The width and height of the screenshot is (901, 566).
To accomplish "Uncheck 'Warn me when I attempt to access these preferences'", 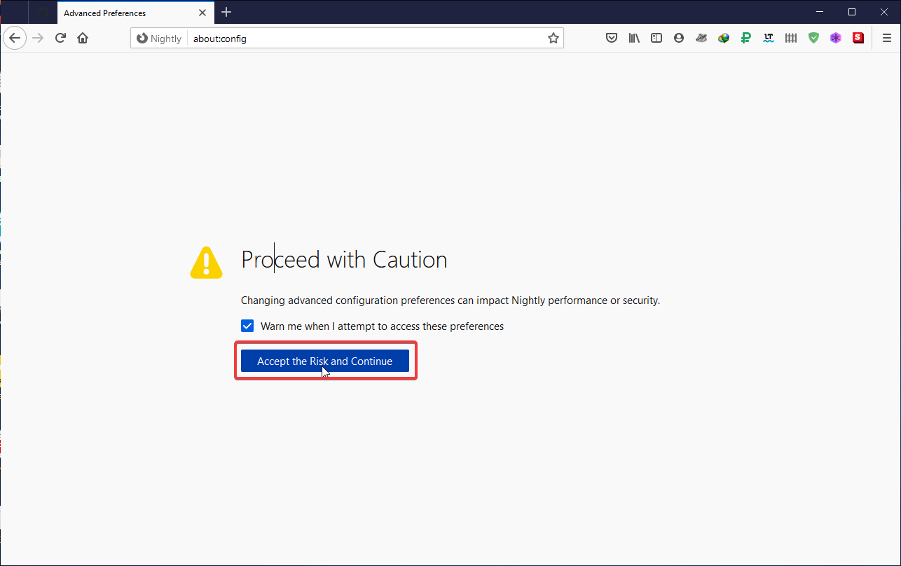I will point(247,326).
